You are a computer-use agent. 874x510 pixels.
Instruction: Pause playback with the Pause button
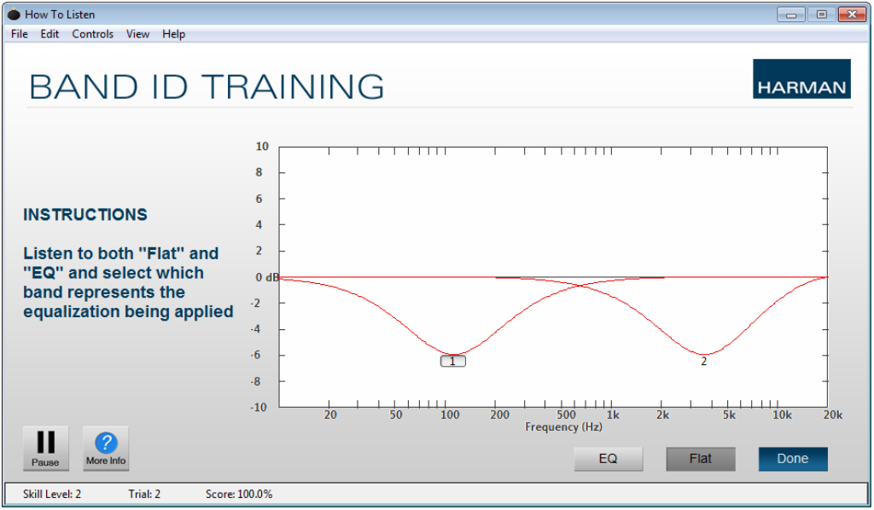(x=45, y=449)
